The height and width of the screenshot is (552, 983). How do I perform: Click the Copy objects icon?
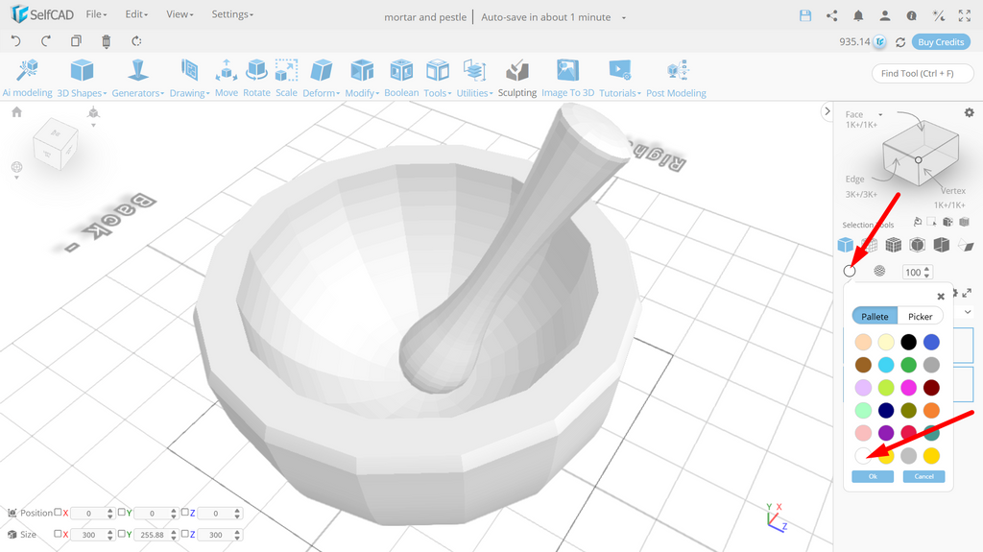coord(76,41)
